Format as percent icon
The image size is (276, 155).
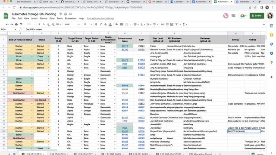(44, 24)
